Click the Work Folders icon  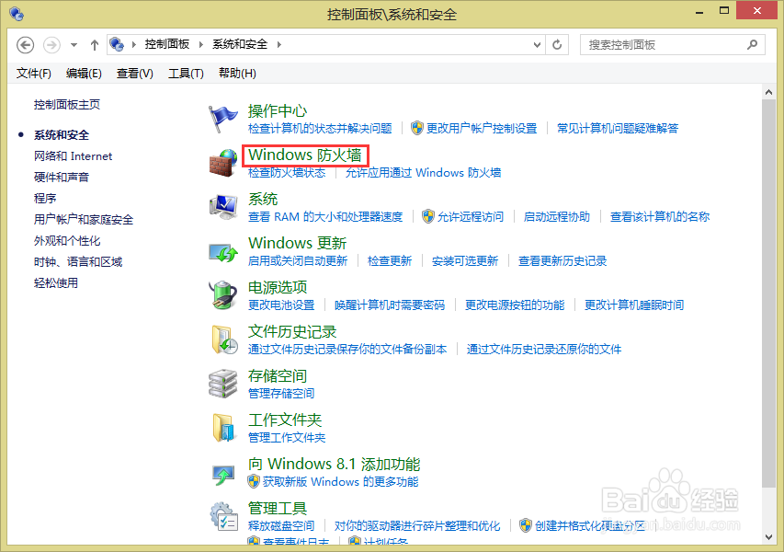pos(223,428)
